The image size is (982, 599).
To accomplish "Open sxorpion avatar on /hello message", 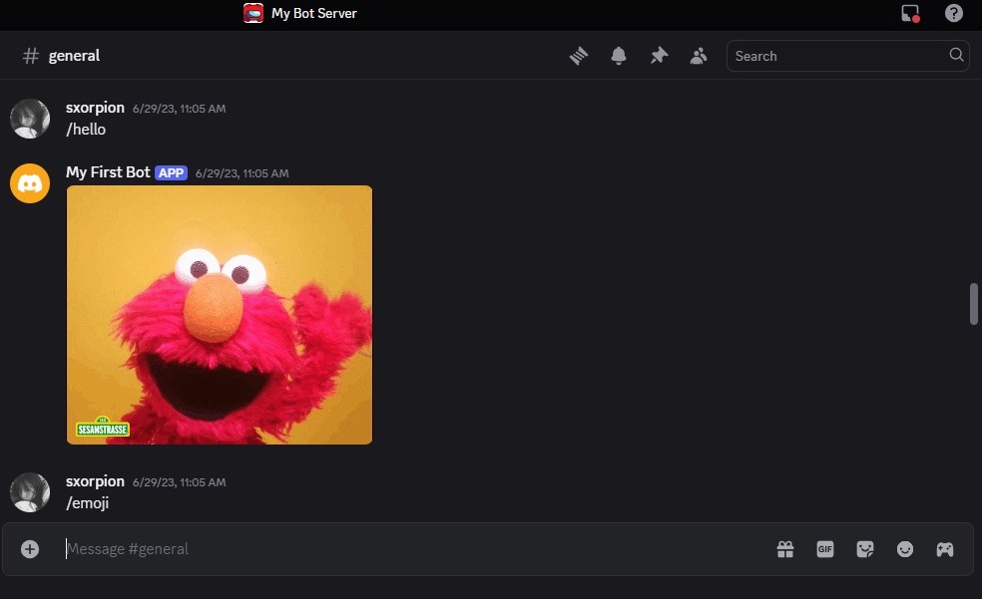I will pos(30,119).
